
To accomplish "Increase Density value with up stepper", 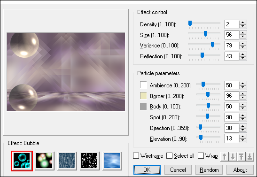I will click(x=242, y=23).
